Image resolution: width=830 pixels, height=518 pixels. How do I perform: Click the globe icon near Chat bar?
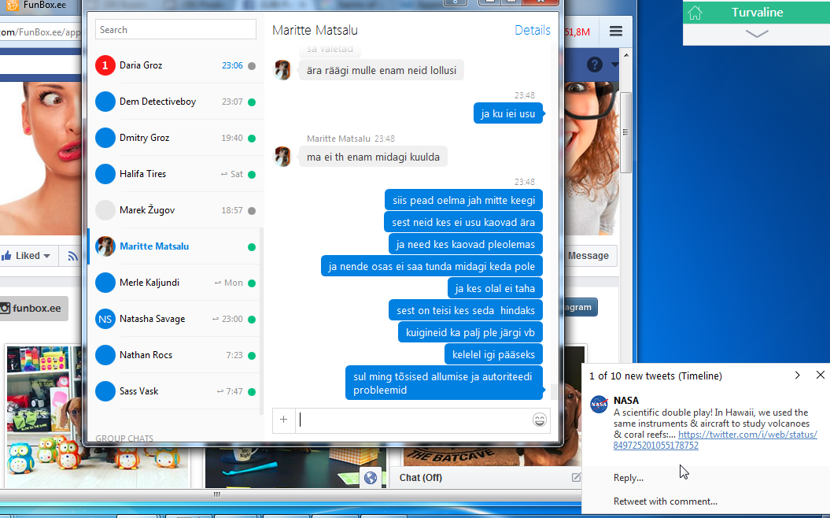(x=371, y=478)
